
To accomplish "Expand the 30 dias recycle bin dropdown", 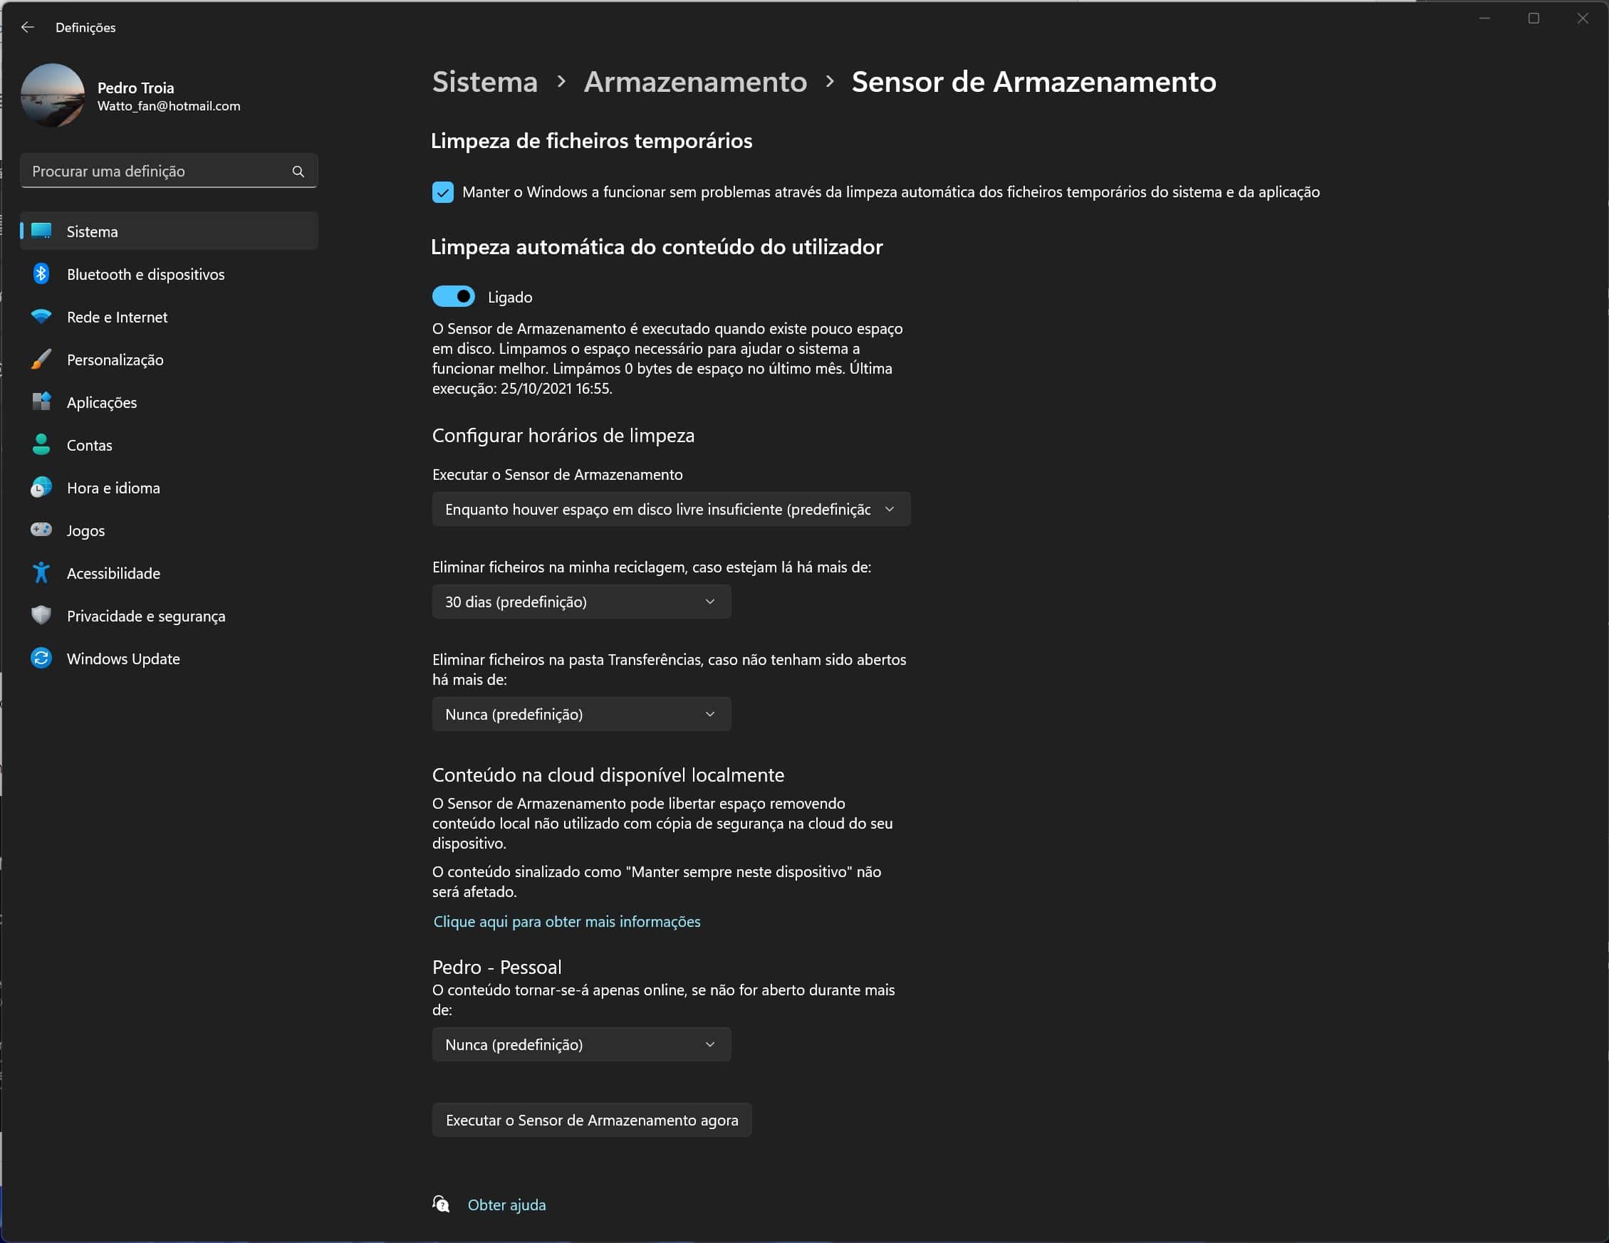I will coord(580,602).
